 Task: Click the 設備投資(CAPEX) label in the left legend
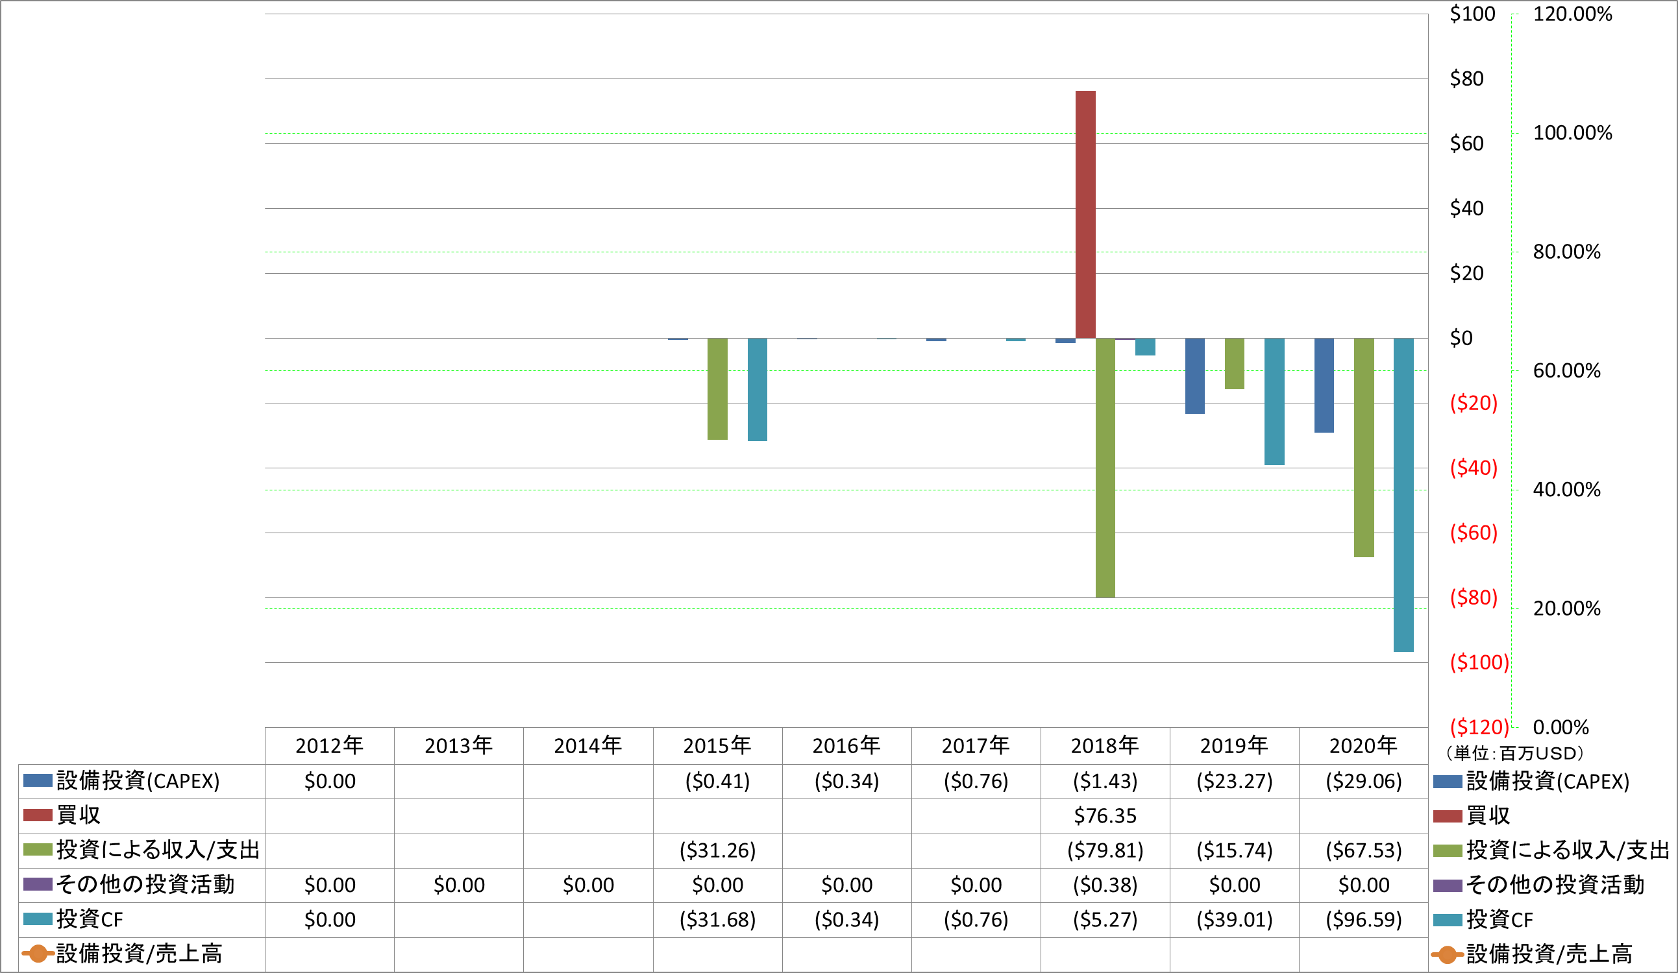click(138, 782)
